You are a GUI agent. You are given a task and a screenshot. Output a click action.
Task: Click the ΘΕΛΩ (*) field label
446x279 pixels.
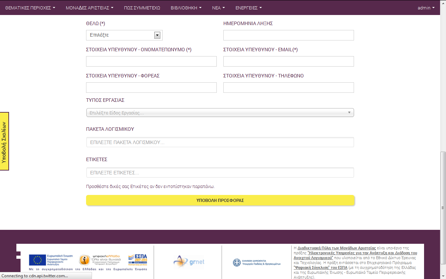point(95,23)
